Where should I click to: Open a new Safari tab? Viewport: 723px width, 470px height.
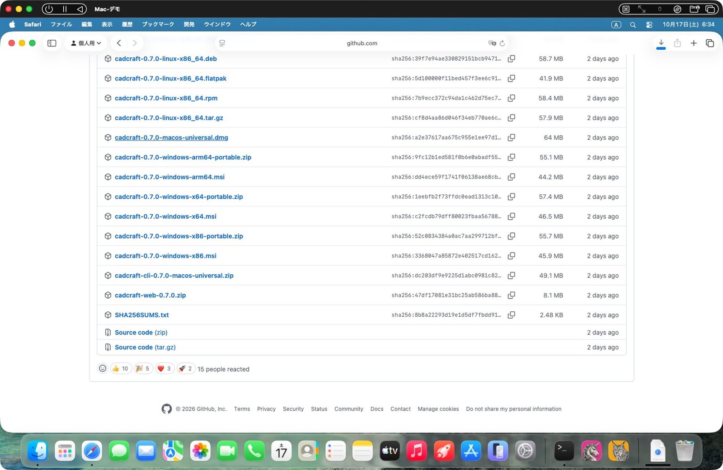694,43
